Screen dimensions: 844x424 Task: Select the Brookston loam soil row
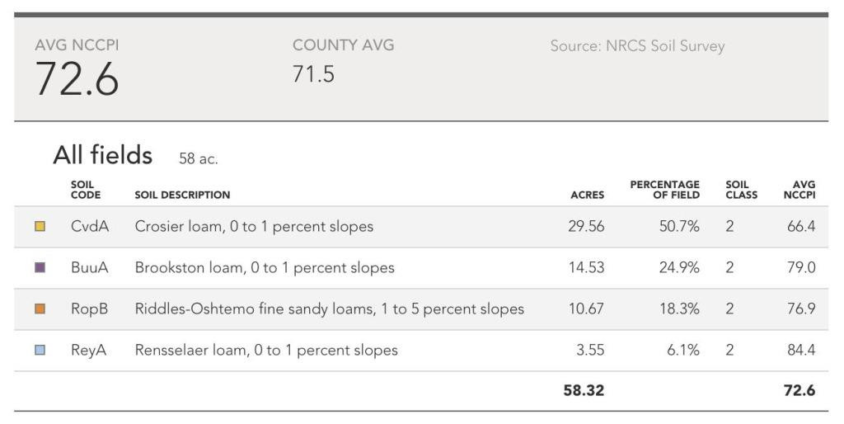click(265, 268)
